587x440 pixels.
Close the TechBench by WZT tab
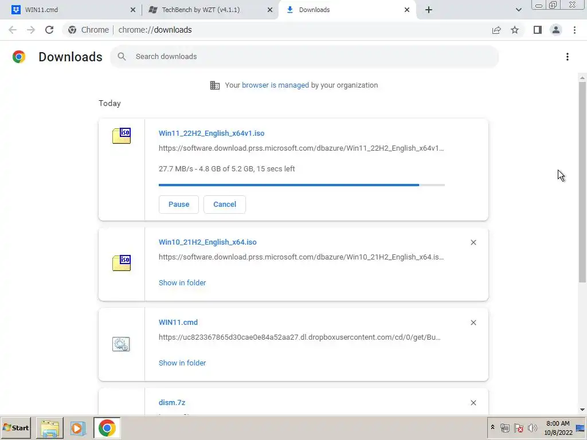[x=270, y=10]
